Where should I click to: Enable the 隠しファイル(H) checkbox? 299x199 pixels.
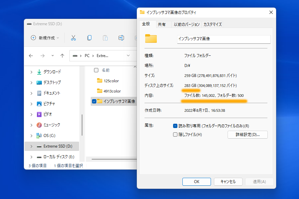175,135
